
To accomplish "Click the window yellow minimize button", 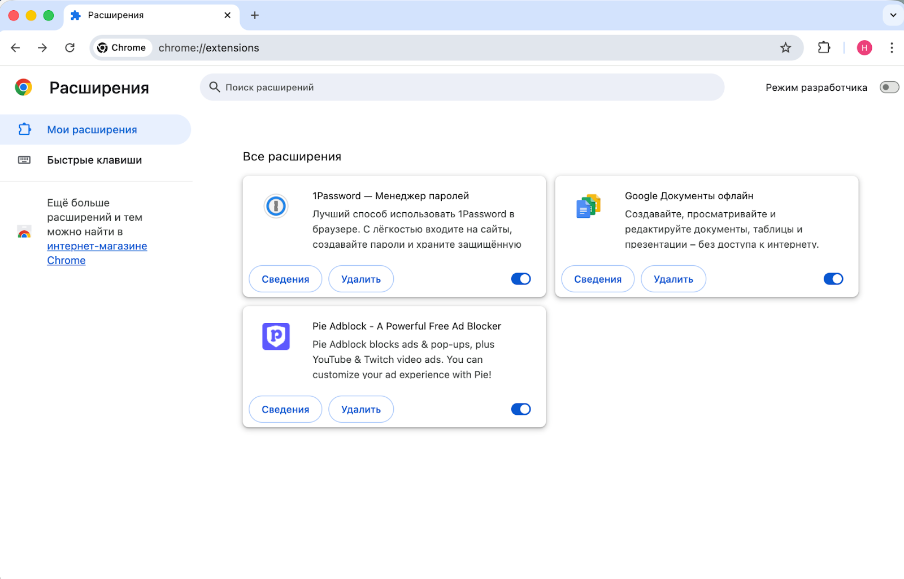I will coord(31,15).
